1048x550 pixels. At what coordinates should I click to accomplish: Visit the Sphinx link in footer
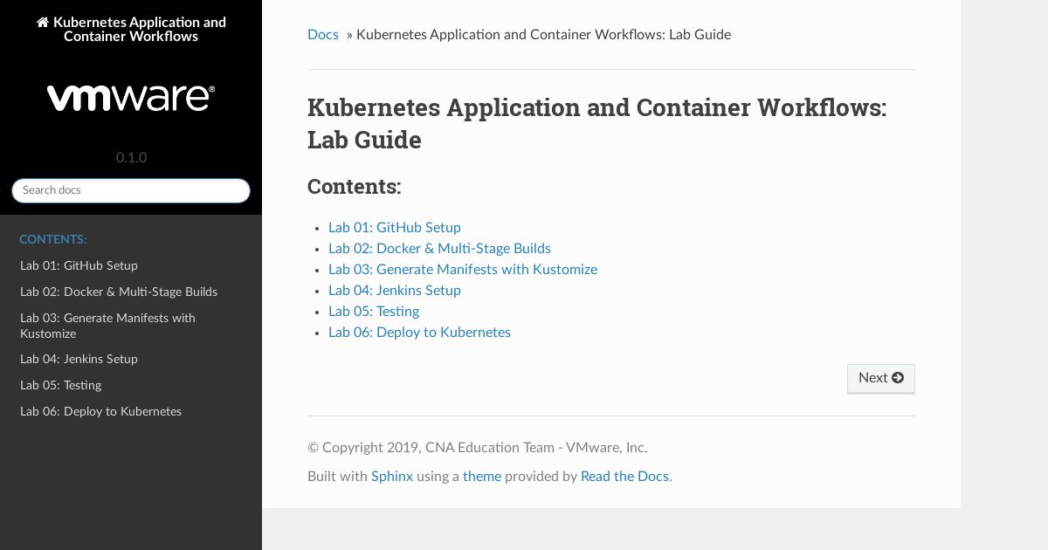[392, 477]
